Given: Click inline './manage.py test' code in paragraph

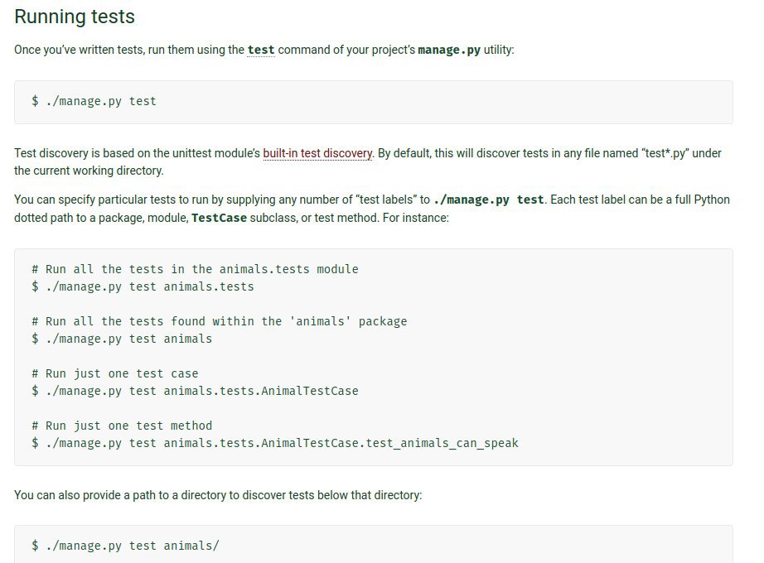Looking at the screenshot, I should [489, 200].
